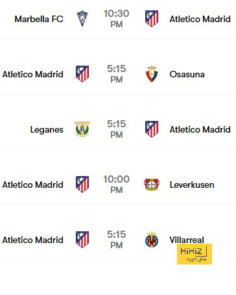Click Atletico Madrid crest in Villarreal match row
The image size is (236, 295).
[82, 240]
